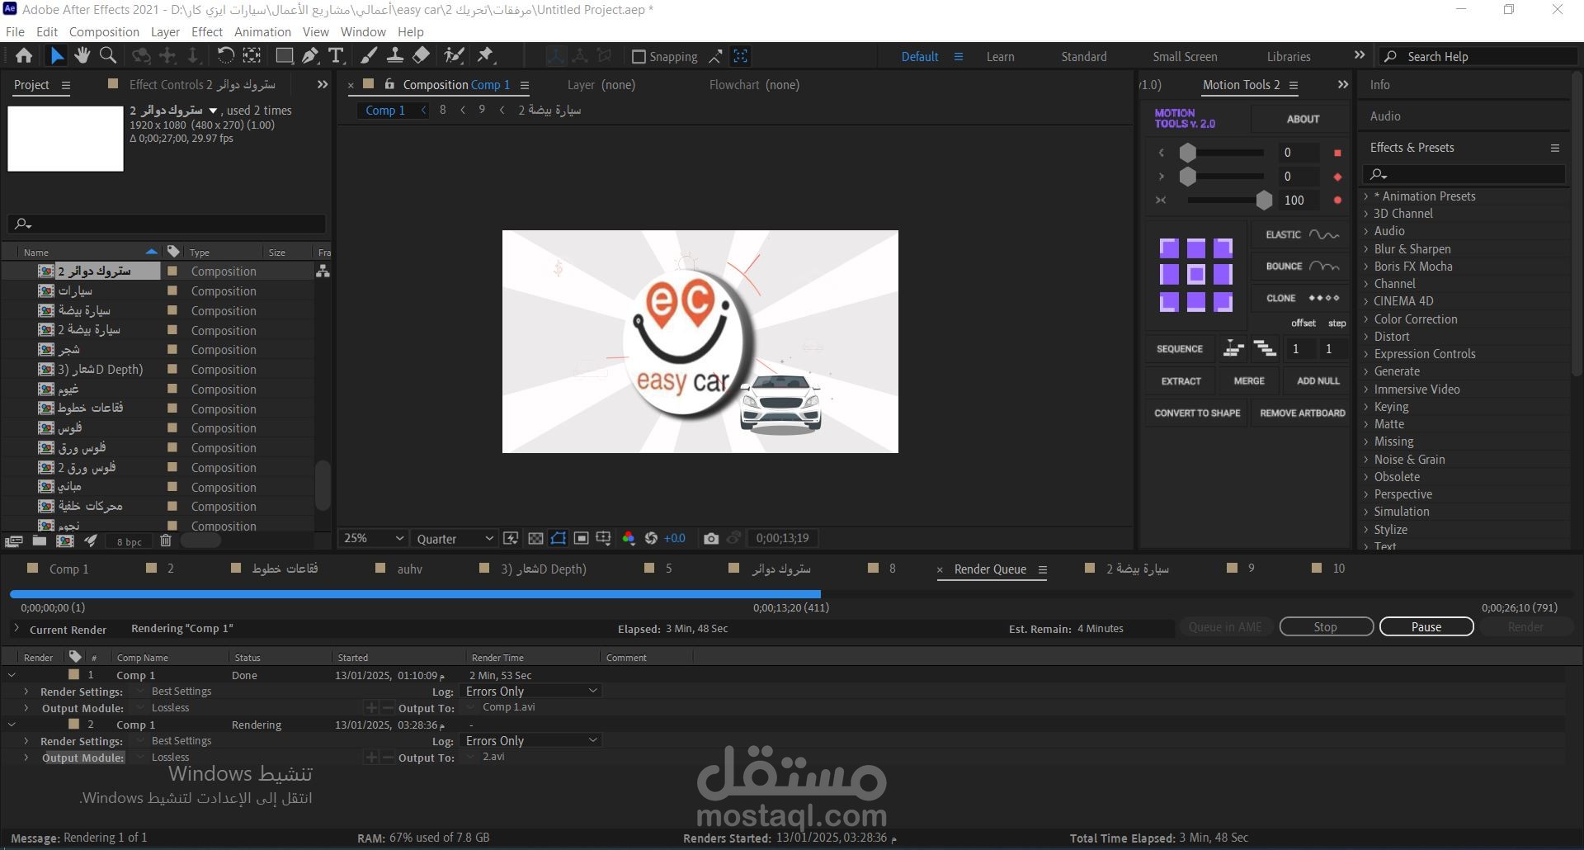Toggle the Region of Interest button
The image size is (1584, 850).
pos(581,539)
